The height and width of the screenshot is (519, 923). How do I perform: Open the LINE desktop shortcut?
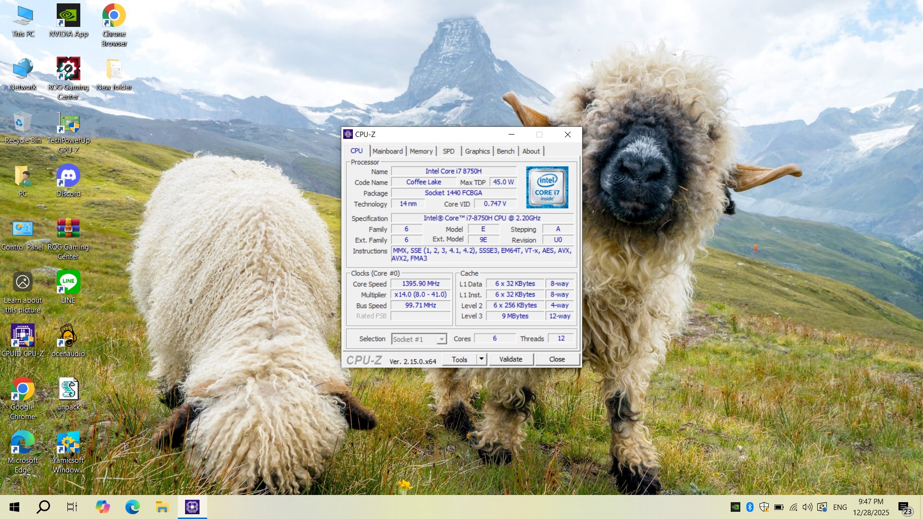[68, 283]
